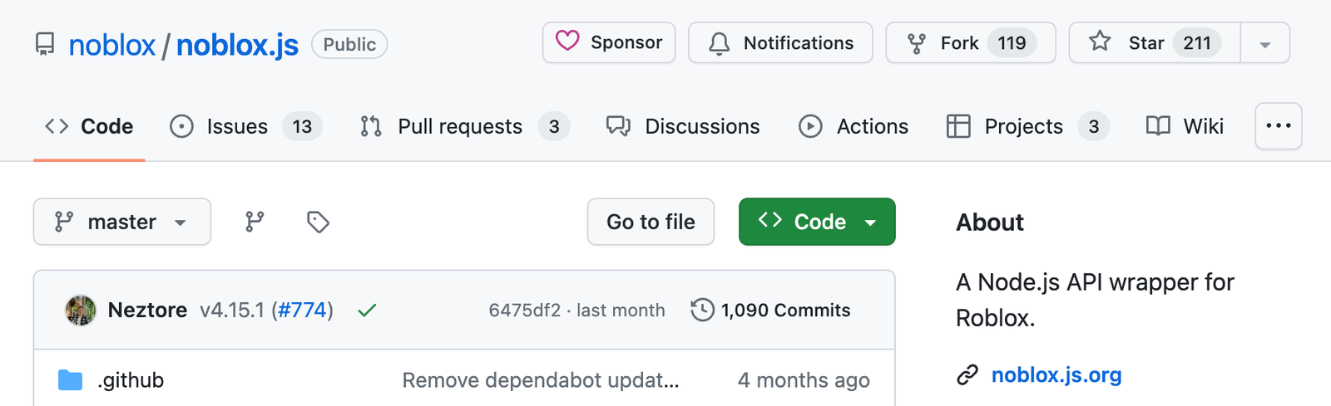Sponsor the project with the heart button

coord(609,42)
